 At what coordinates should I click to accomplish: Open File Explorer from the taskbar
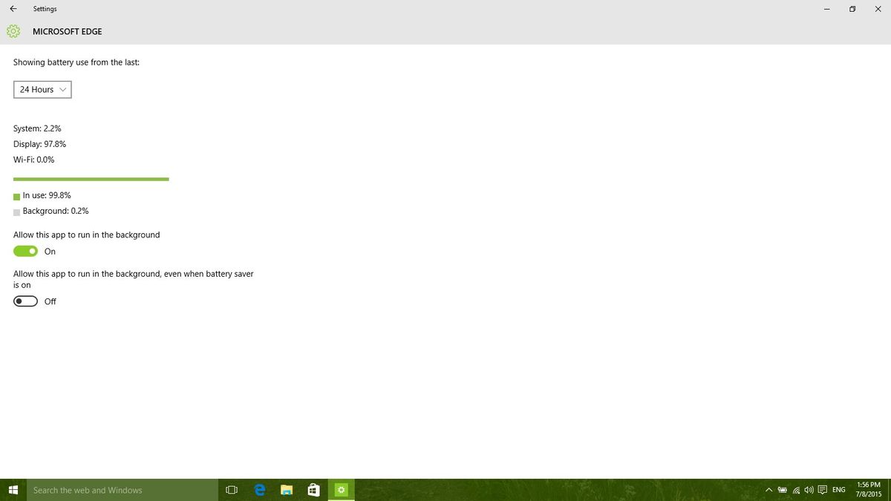[x=287, y=490]
